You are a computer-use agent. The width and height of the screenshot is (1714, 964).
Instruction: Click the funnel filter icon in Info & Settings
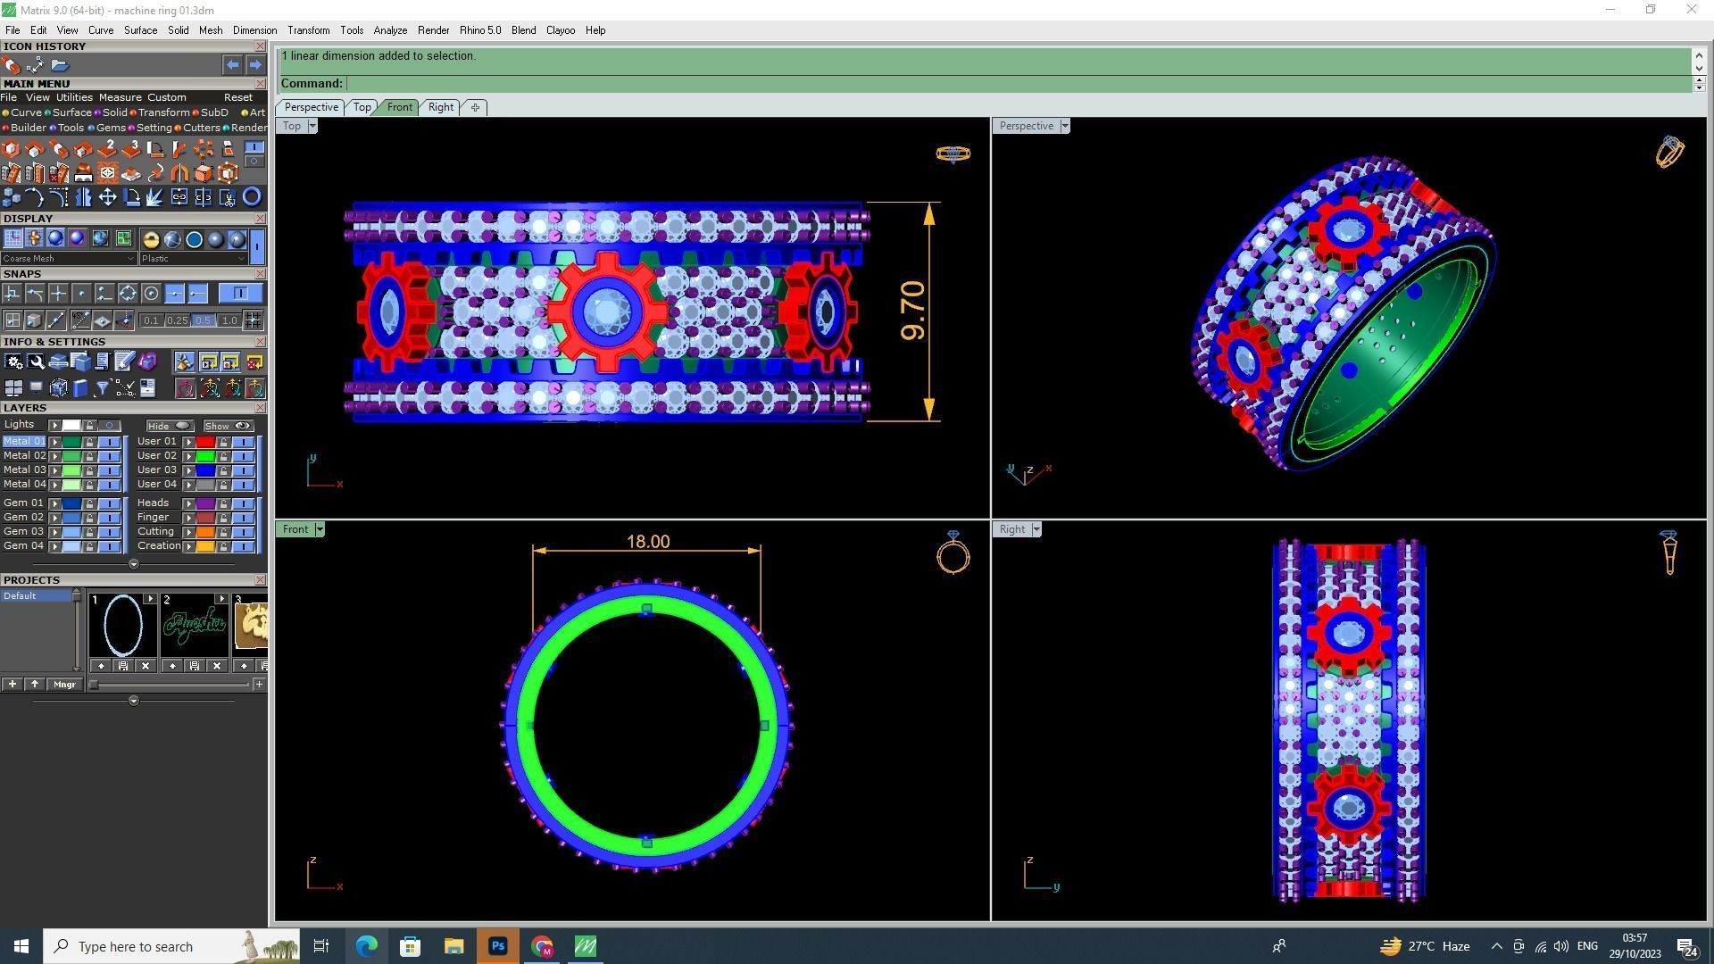pos(102,388)
